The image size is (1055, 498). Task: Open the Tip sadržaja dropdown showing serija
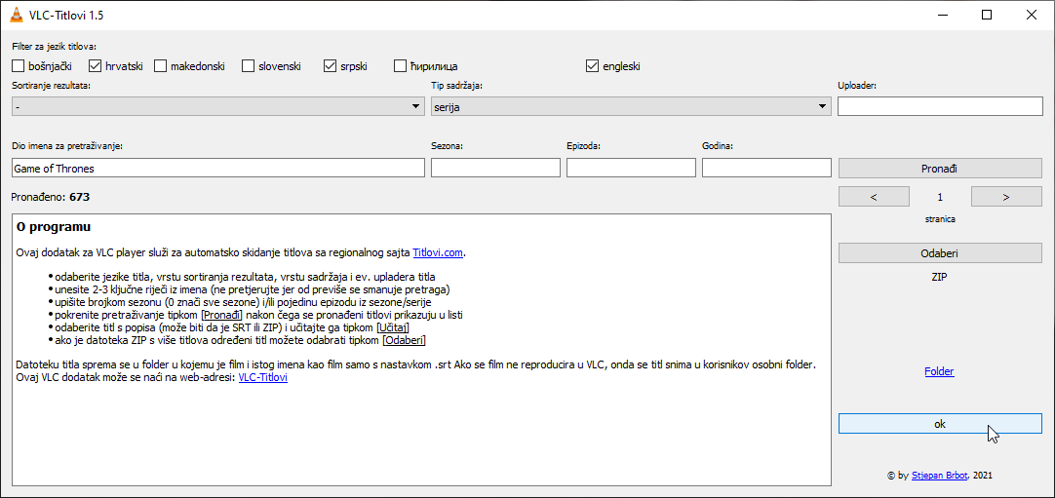[631, 106]
